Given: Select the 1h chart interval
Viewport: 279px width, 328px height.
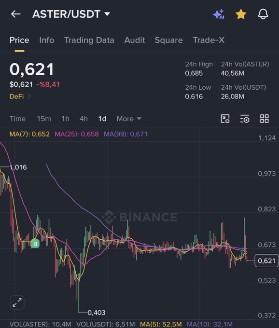Looking at the screenshot, I should click(x=65, y=119).
